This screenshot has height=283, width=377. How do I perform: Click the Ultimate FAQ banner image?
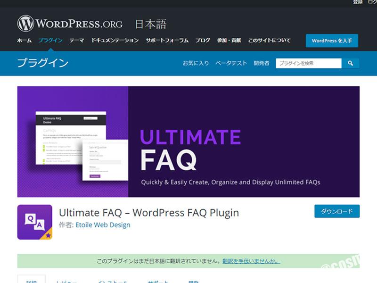(x=188, y=141)
